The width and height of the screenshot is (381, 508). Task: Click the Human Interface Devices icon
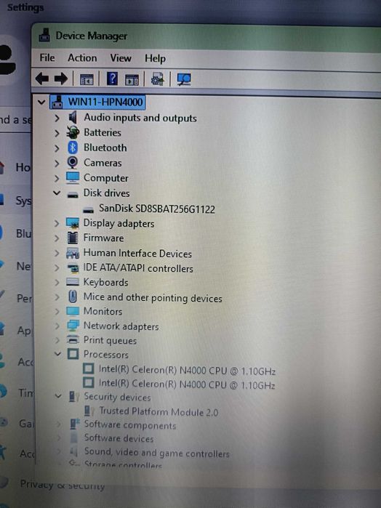pyautogui.click(x=72, y=253)
